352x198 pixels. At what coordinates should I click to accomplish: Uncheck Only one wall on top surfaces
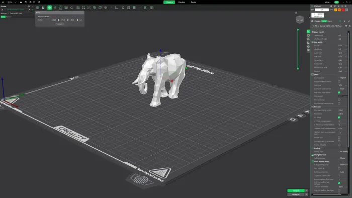pyautogui.click(x=339, y=183)
